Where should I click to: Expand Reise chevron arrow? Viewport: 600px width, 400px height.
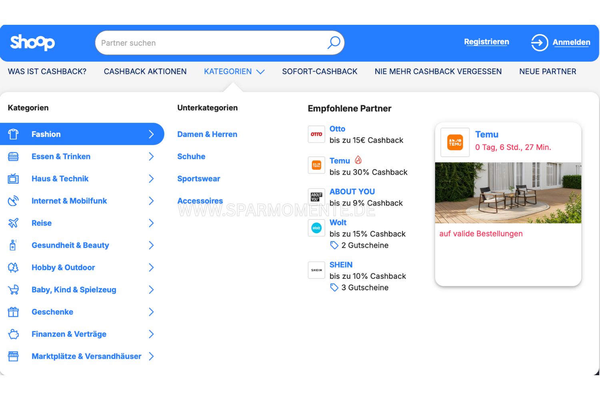click(x=151, y=223)
